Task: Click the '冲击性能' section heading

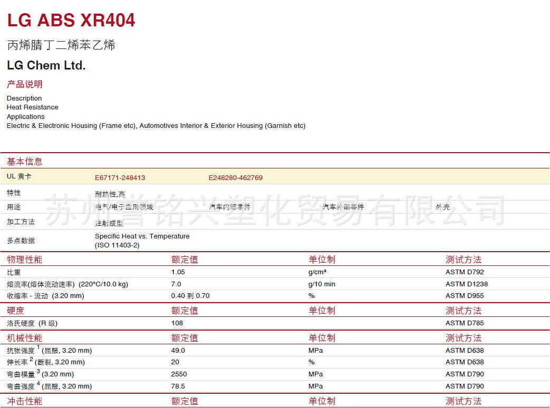Action: pyautogui.click(x=25, y=401)
